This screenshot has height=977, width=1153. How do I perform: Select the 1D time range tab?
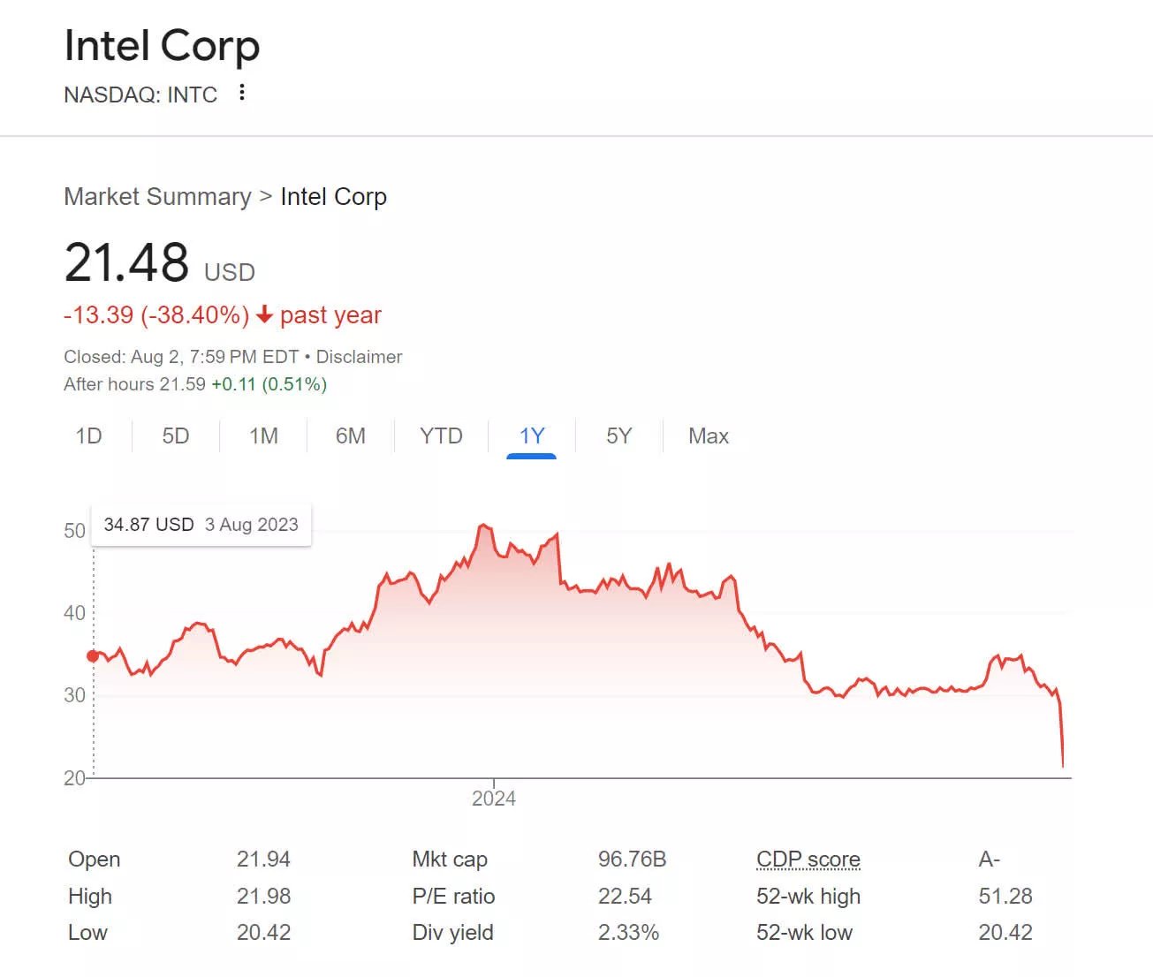pos(88,436)
